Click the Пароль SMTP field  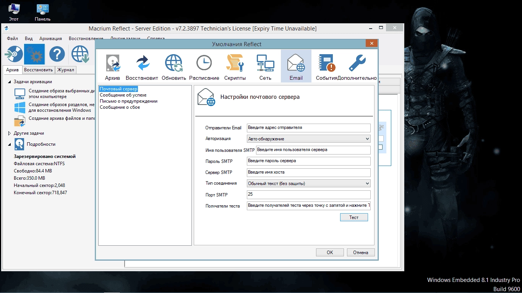309,161
